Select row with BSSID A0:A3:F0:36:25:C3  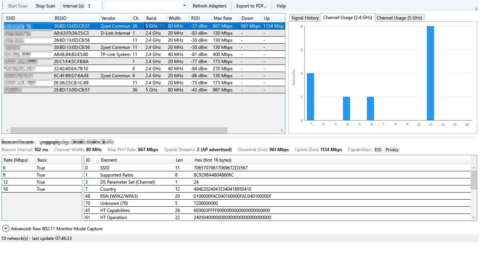(144, 33)
